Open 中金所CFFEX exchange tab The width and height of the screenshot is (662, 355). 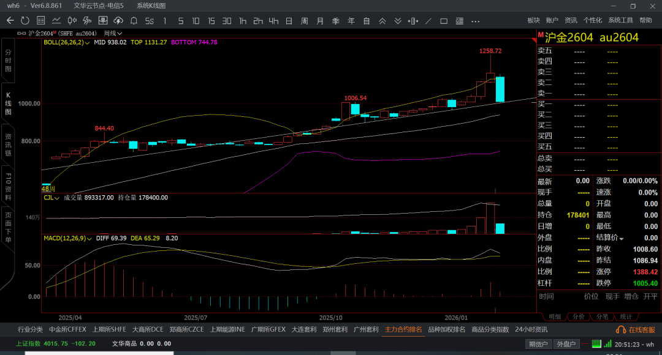pos(67,329)
